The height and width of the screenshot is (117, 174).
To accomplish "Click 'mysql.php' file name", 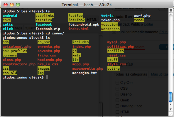I will point(116,42).
